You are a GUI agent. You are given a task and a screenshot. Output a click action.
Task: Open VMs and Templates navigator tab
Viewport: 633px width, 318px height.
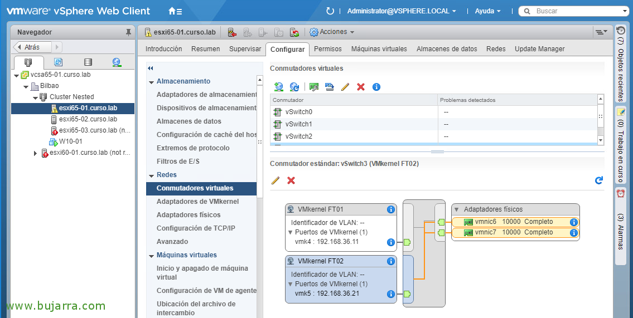point(58,62)
